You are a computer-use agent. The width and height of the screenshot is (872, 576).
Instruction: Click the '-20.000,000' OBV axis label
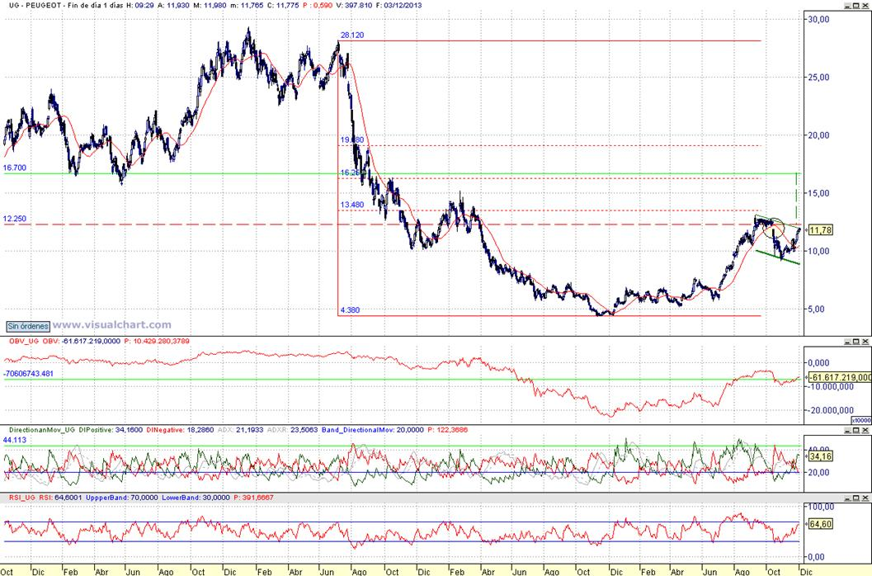(831, 410)
